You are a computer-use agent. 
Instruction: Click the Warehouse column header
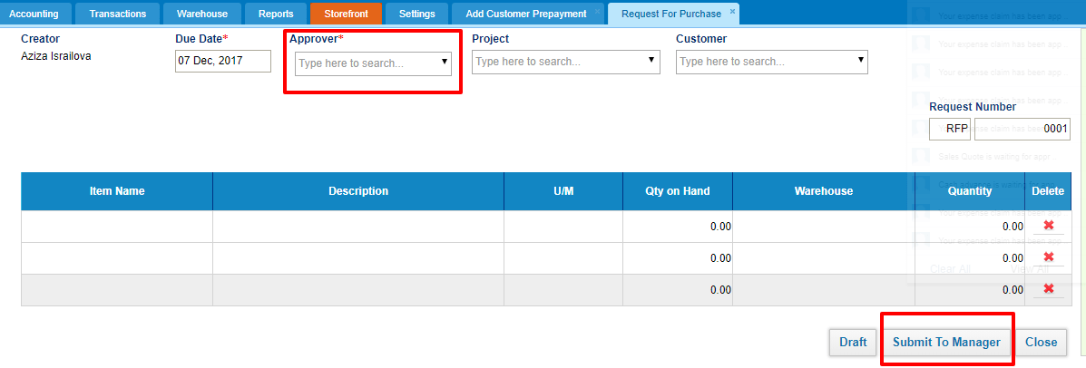[824, 191]
